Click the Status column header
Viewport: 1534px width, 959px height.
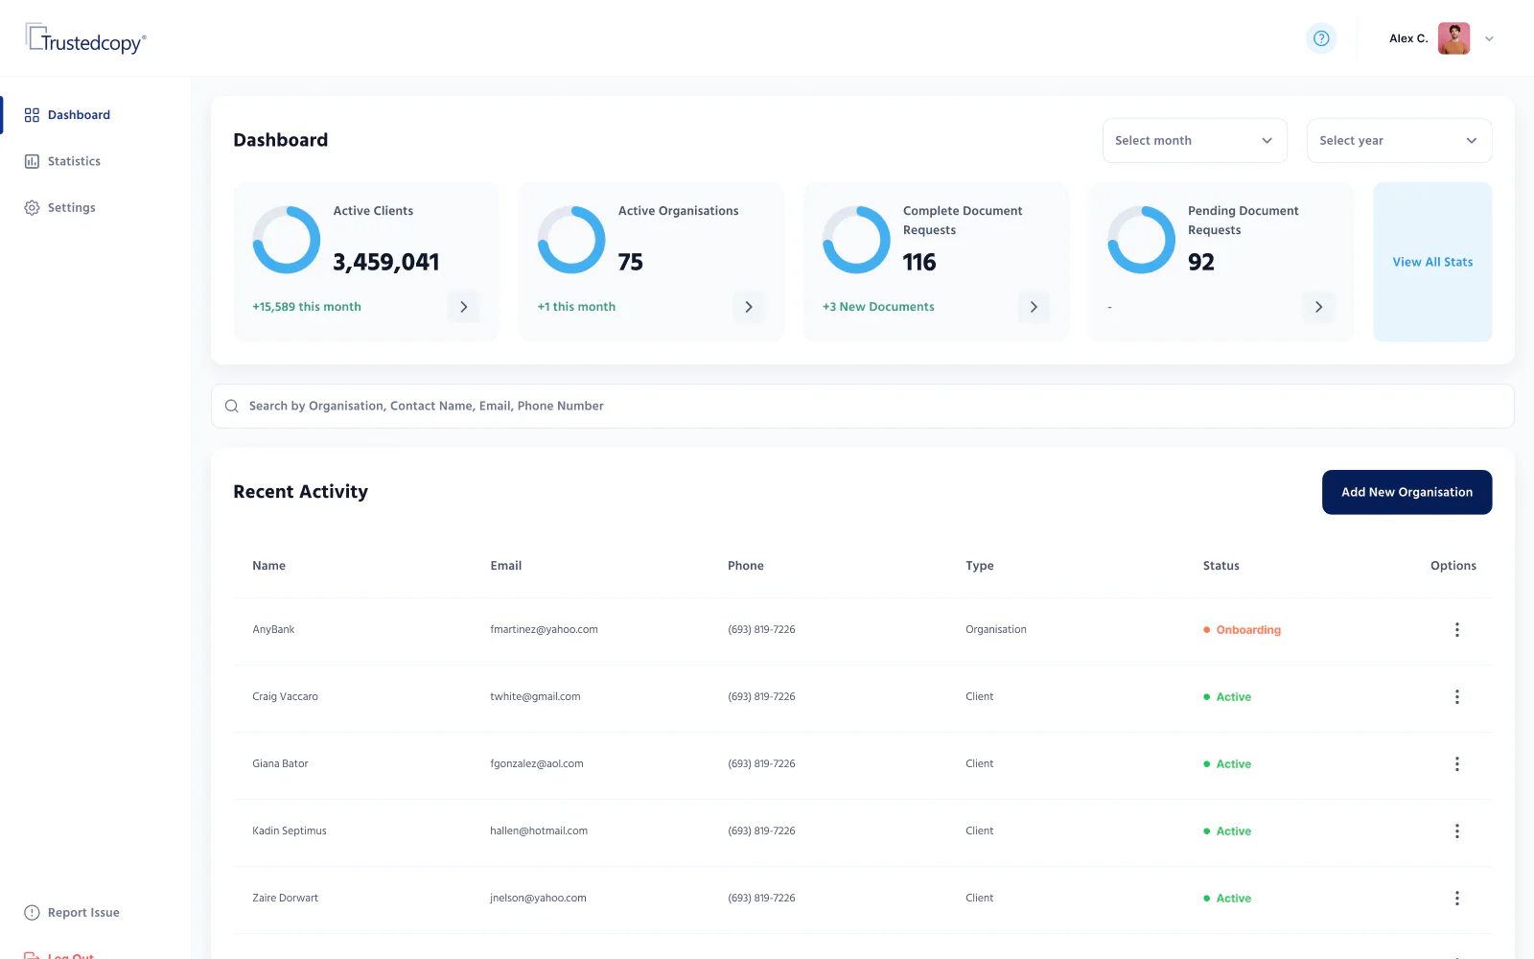1220,566
